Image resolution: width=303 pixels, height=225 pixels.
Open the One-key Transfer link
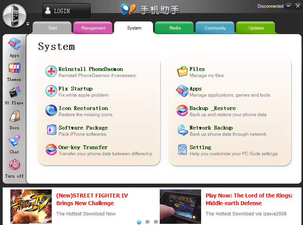tap(83, 147)
